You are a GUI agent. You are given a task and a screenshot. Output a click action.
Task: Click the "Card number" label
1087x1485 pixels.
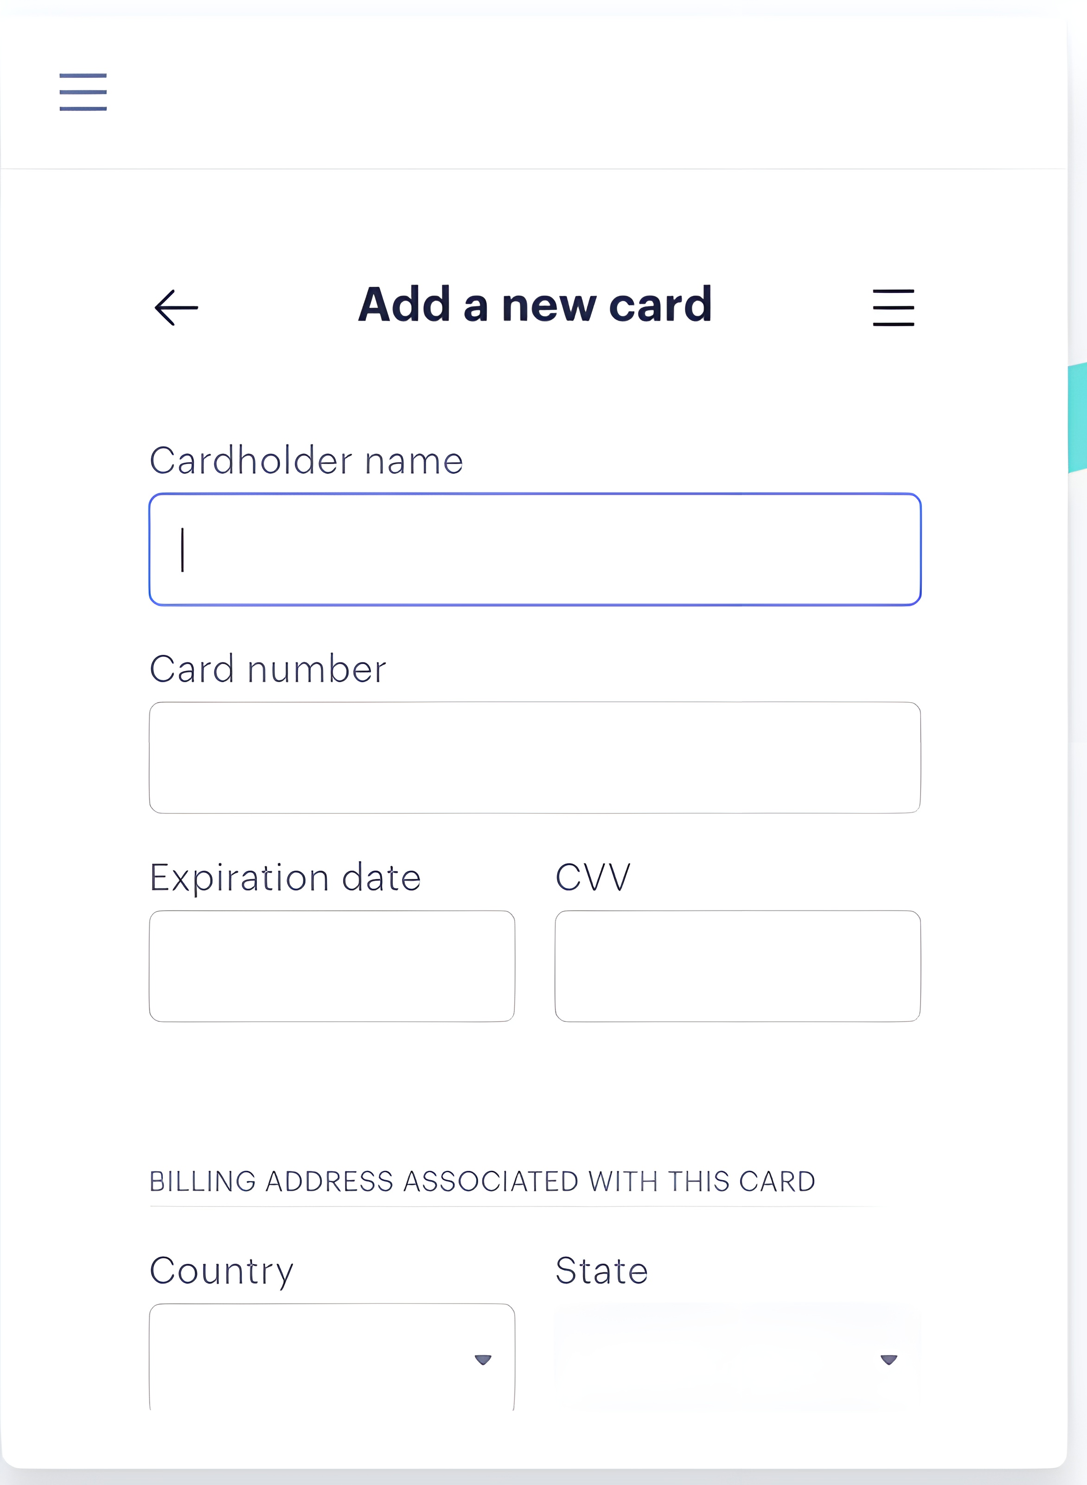268,669
